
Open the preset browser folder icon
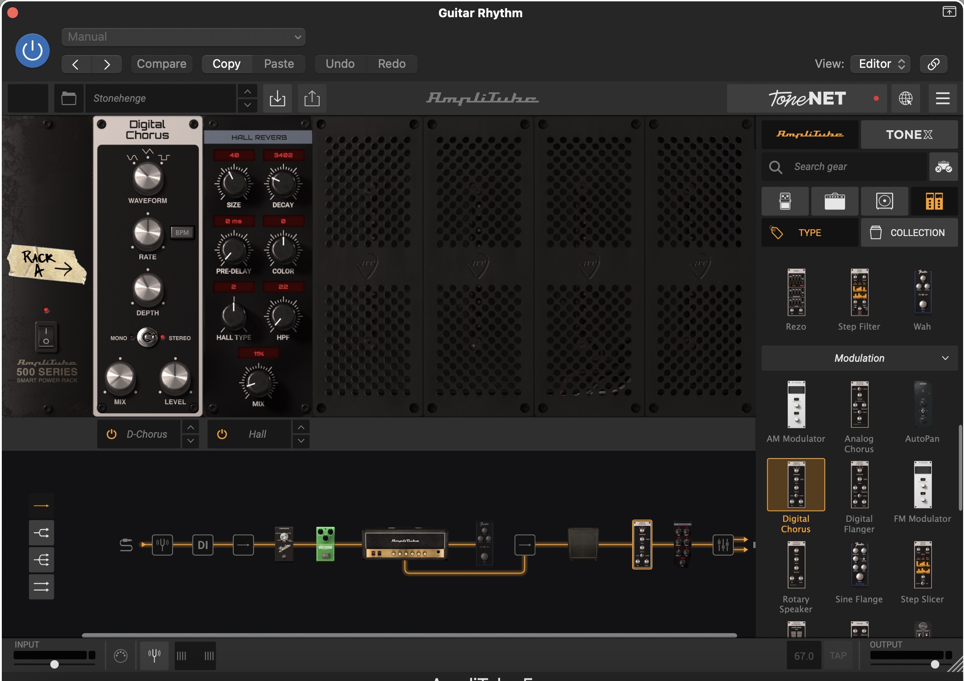[x=69, y=98]
